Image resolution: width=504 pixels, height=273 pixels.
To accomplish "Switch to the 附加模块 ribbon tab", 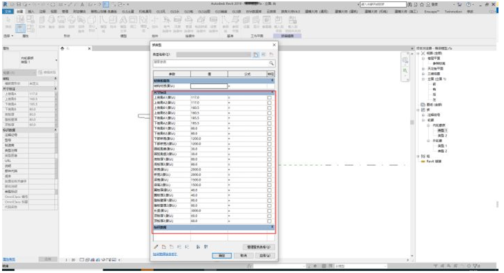I will click(79, 11).
